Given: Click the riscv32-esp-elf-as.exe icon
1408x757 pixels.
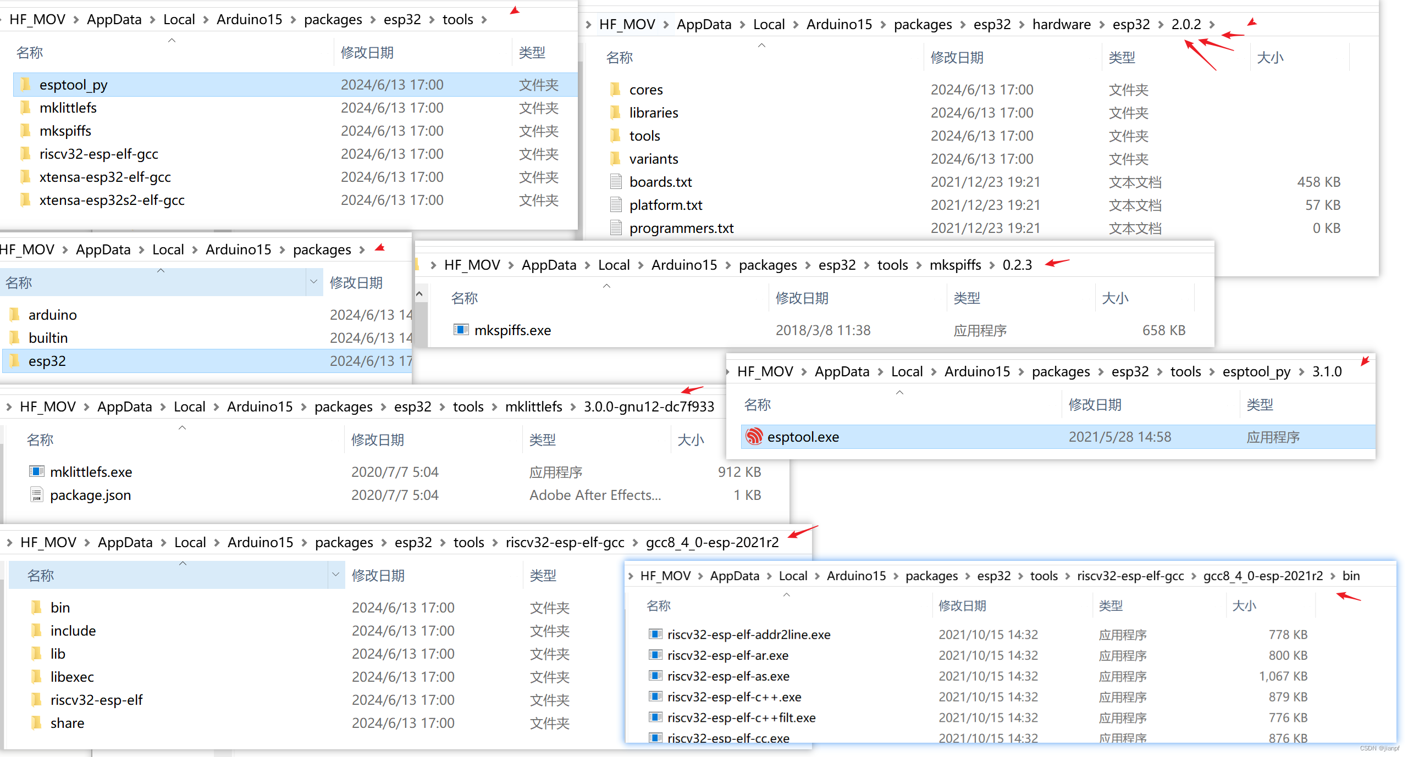Looking at the screenshot, I should point(655,676).
